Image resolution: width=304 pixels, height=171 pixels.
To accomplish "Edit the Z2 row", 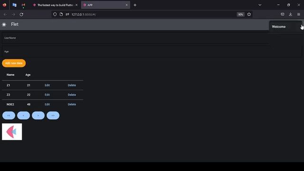I will (47, 95).
